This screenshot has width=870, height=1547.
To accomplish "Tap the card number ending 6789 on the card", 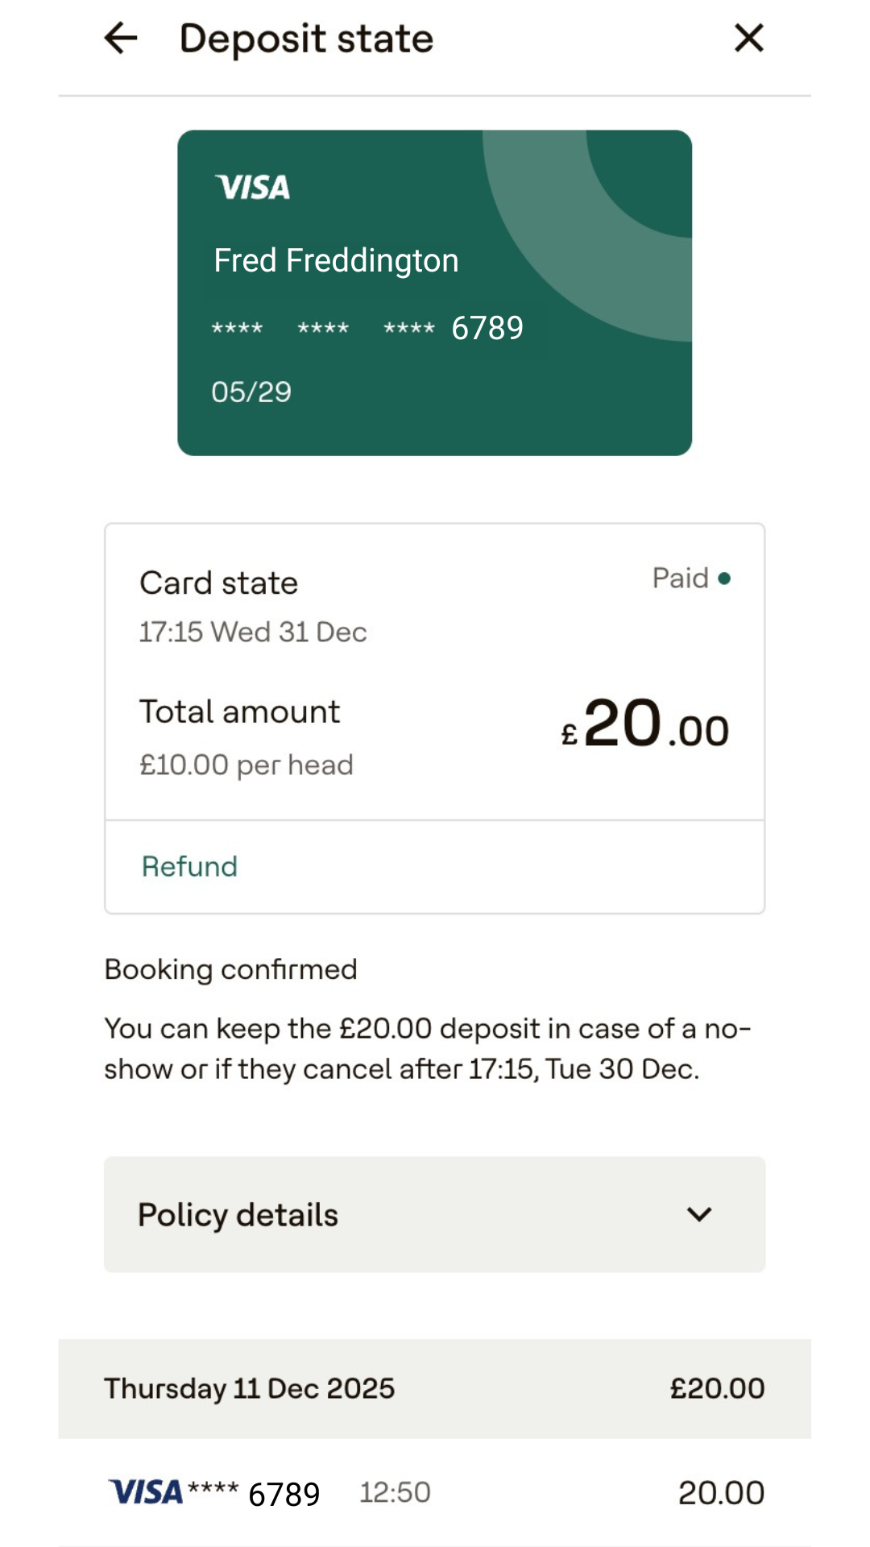I will [x=487, y=328].
